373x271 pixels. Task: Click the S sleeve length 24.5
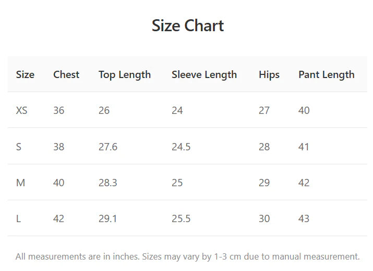[x=181, y=147]
